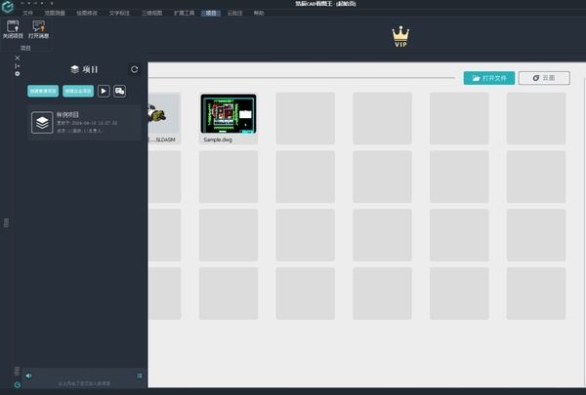Open the gear settings icon beside the panel

point(18,74)
